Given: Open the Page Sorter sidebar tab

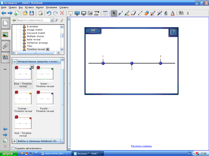Looking at the screenshot, I should (x=5, y=23).
